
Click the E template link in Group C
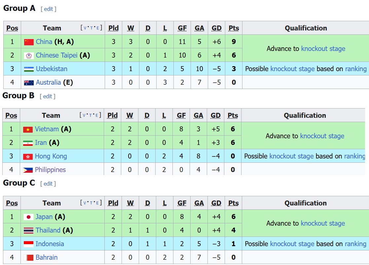pyautogui.click(x=97, y=203)
